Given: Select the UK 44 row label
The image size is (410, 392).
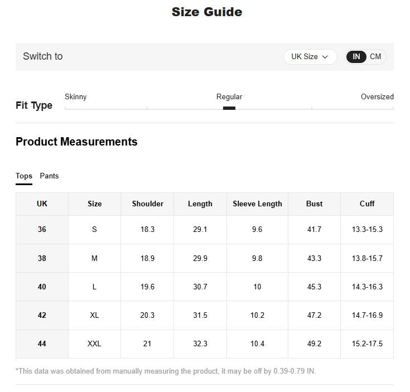Looking at the screenshot, I should tap(42, 343).
